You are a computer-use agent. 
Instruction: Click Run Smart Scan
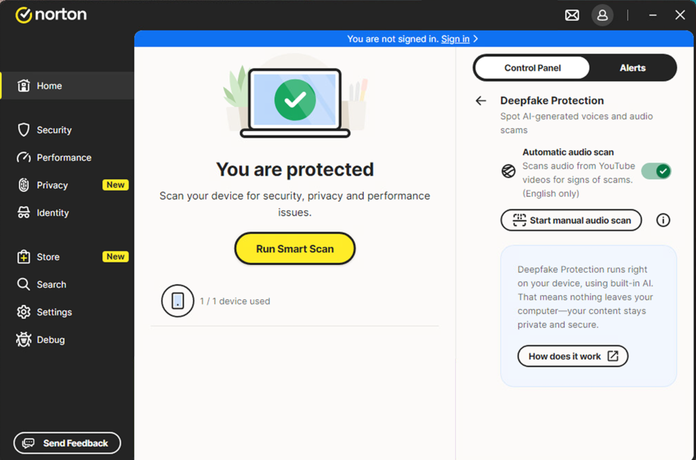click(294, 248)
